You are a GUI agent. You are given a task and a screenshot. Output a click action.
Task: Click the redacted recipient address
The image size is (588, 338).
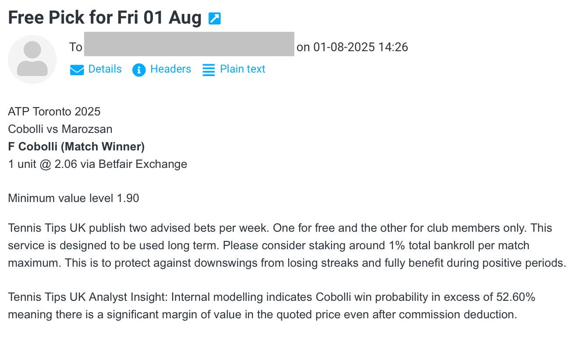tap(189, 44)
